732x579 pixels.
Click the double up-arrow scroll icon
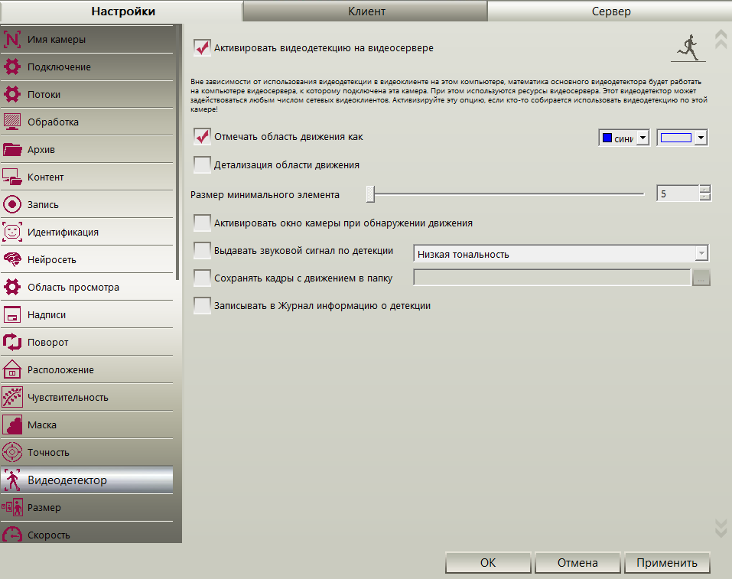pyautogui.click(x=721, y=39)
